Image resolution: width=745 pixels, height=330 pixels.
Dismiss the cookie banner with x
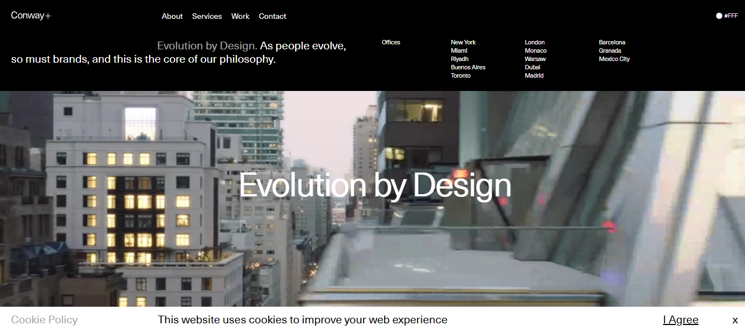pyautogui.click(x=735, y=320)
